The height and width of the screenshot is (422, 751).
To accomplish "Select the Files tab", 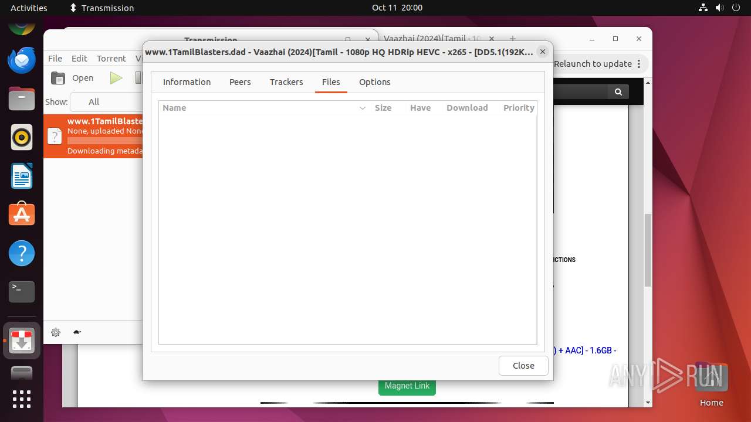I will (x=331, y=82).
